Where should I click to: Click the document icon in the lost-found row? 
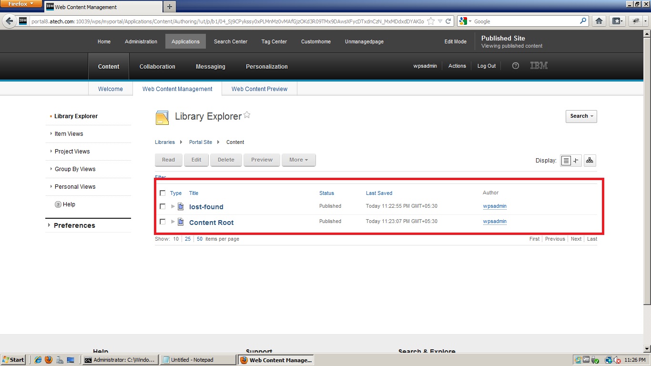181,206
